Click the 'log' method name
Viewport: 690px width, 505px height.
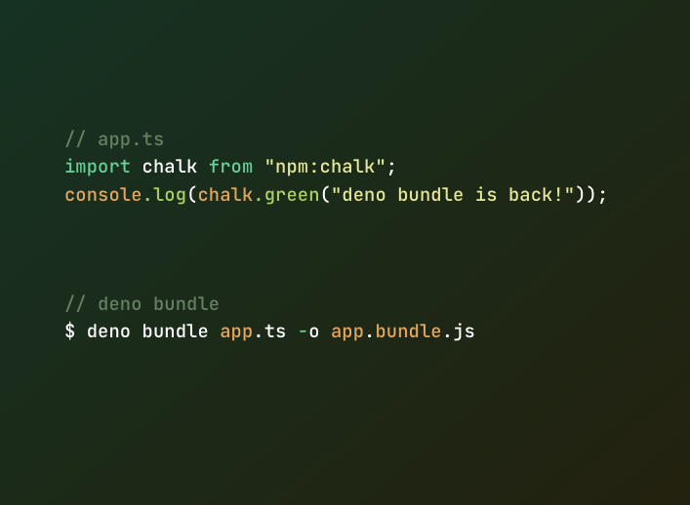pyautogui.click(x=170, y=195)
